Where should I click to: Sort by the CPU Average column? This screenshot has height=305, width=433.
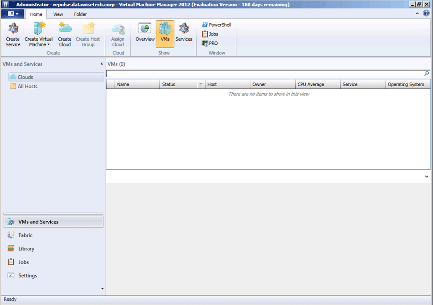point(318,84)
